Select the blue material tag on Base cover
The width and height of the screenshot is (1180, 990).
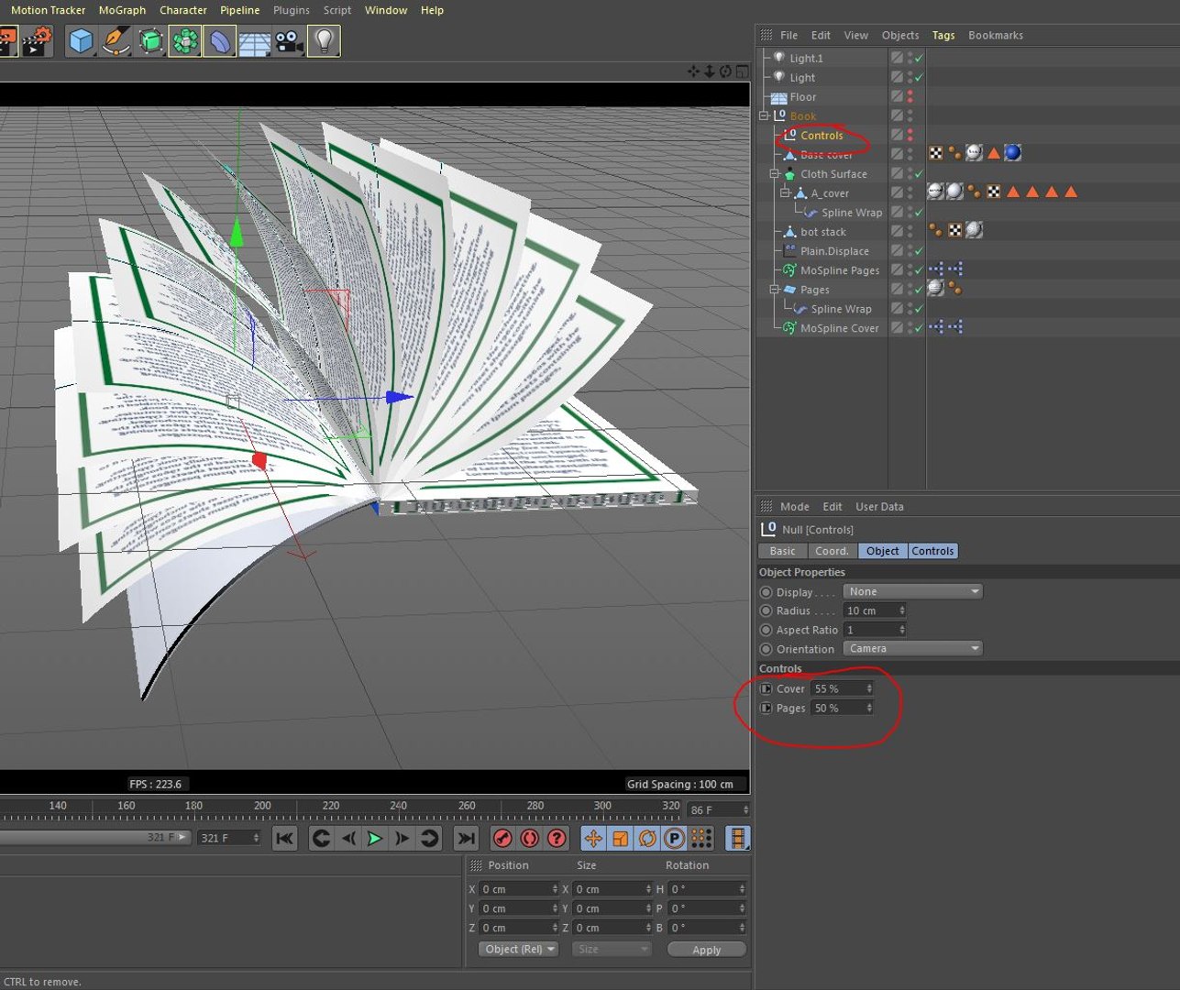click(x=1013, y=153)
